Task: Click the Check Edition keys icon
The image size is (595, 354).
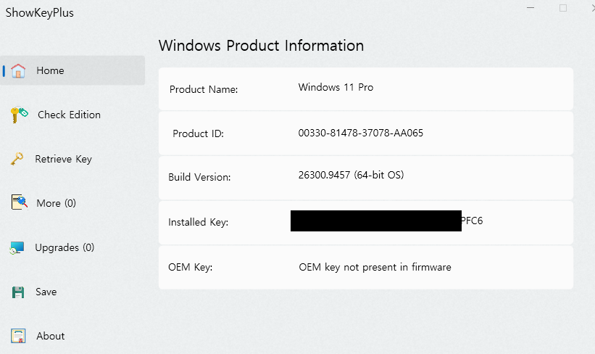Action: pos(20,115)
